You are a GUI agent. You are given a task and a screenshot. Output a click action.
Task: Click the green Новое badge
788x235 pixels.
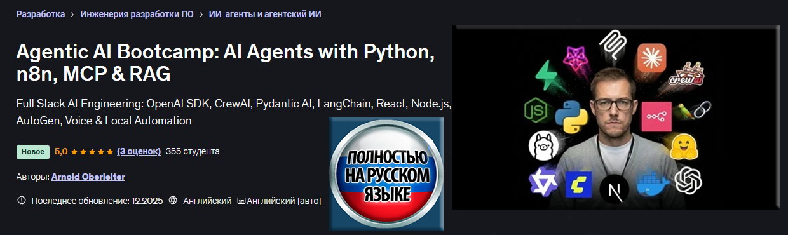[x=33, y=152]
